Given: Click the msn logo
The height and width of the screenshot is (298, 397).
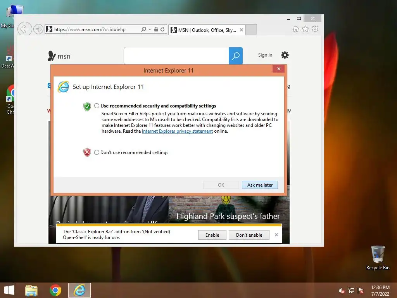Looking at the screenshot, I should [59, 56].
